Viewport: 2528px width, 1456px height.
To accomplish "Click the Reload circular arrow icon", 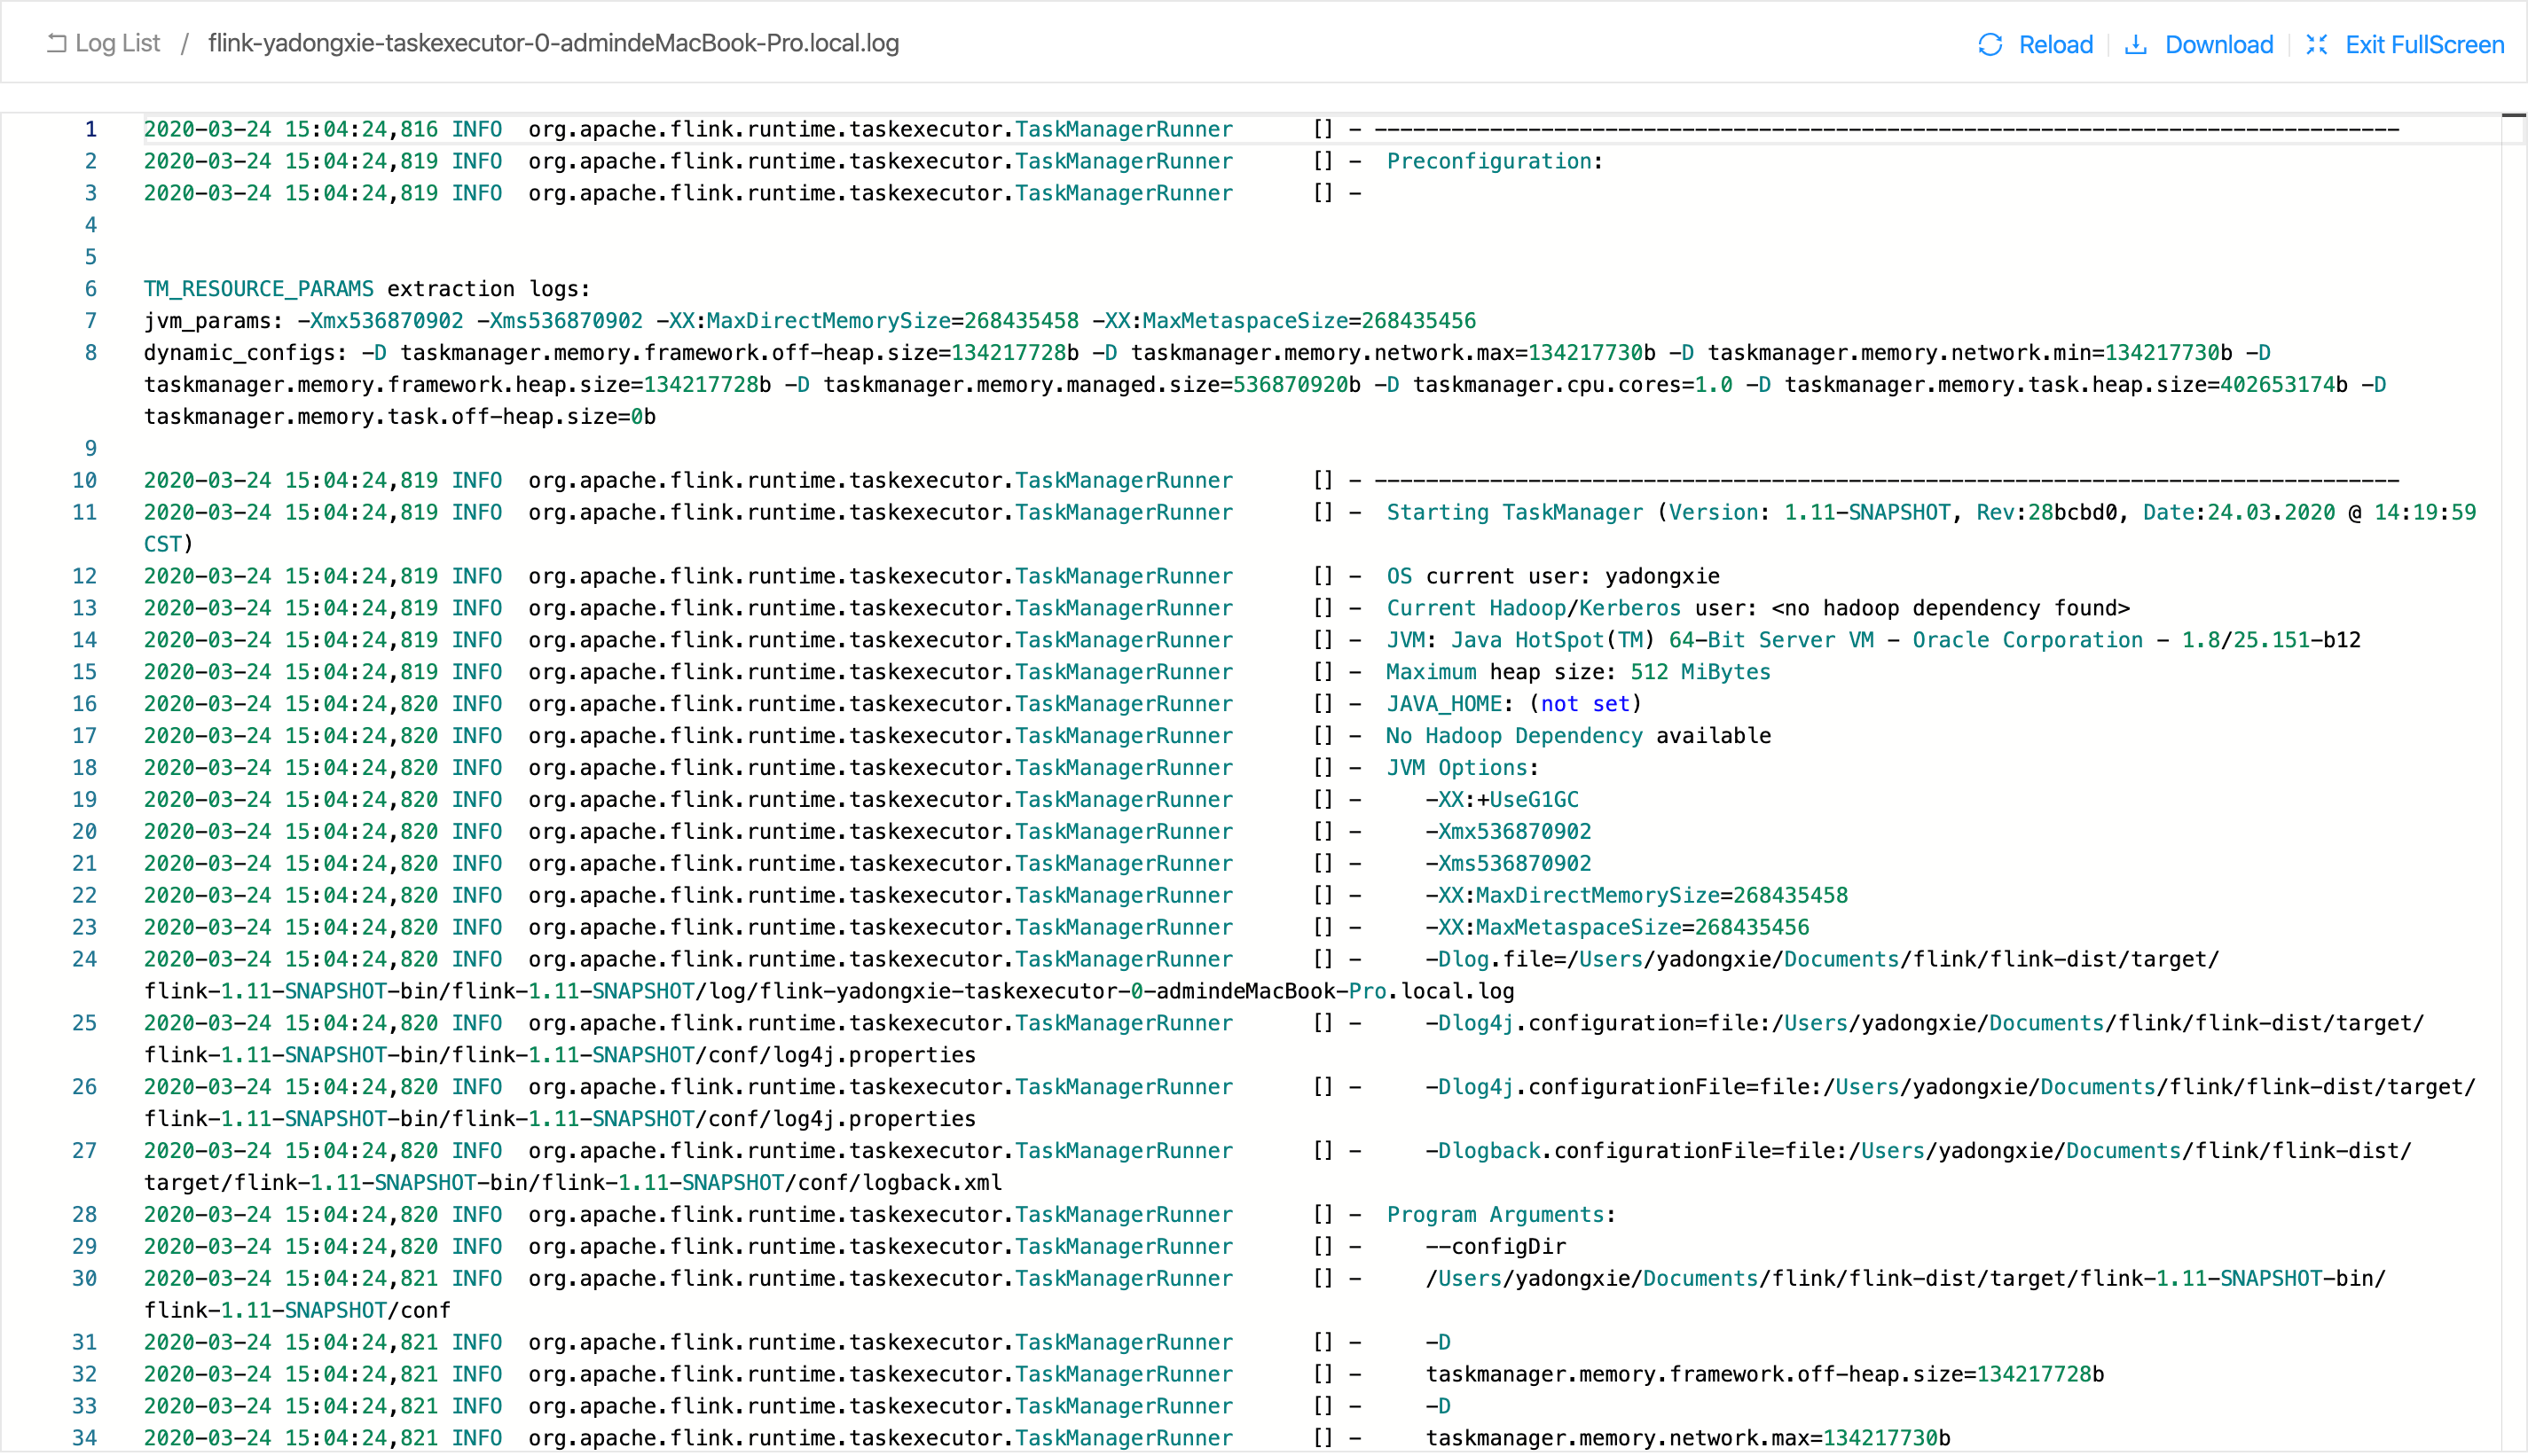I will coord(1990,44).
